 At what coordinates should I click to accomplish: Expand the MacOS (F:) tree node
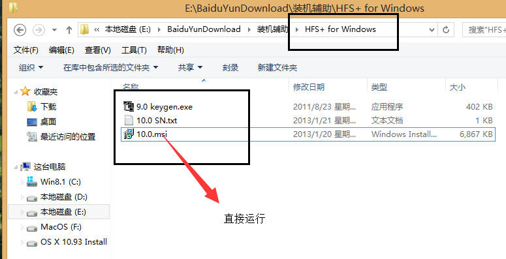(x=22, y=228)
